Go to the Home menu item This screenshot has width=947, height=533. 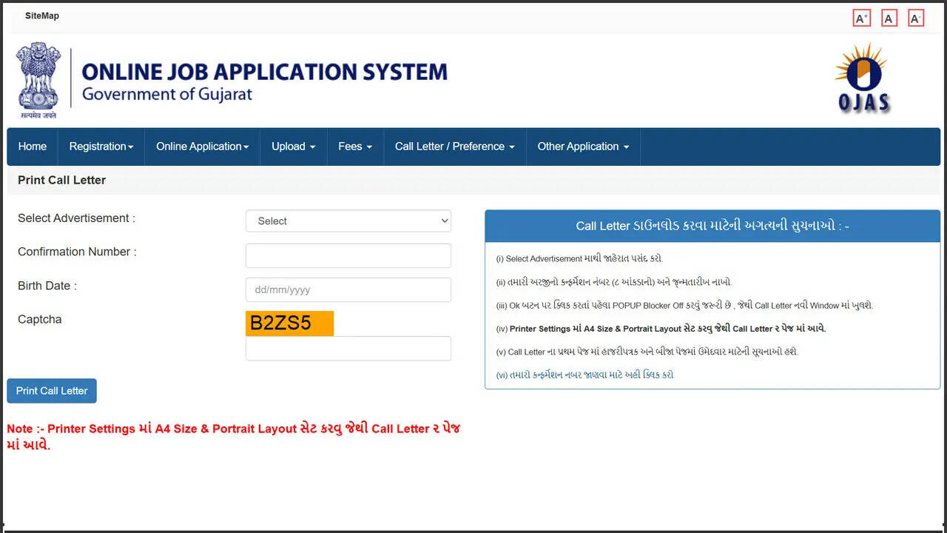pyautogui.click(x=33, y=147)
